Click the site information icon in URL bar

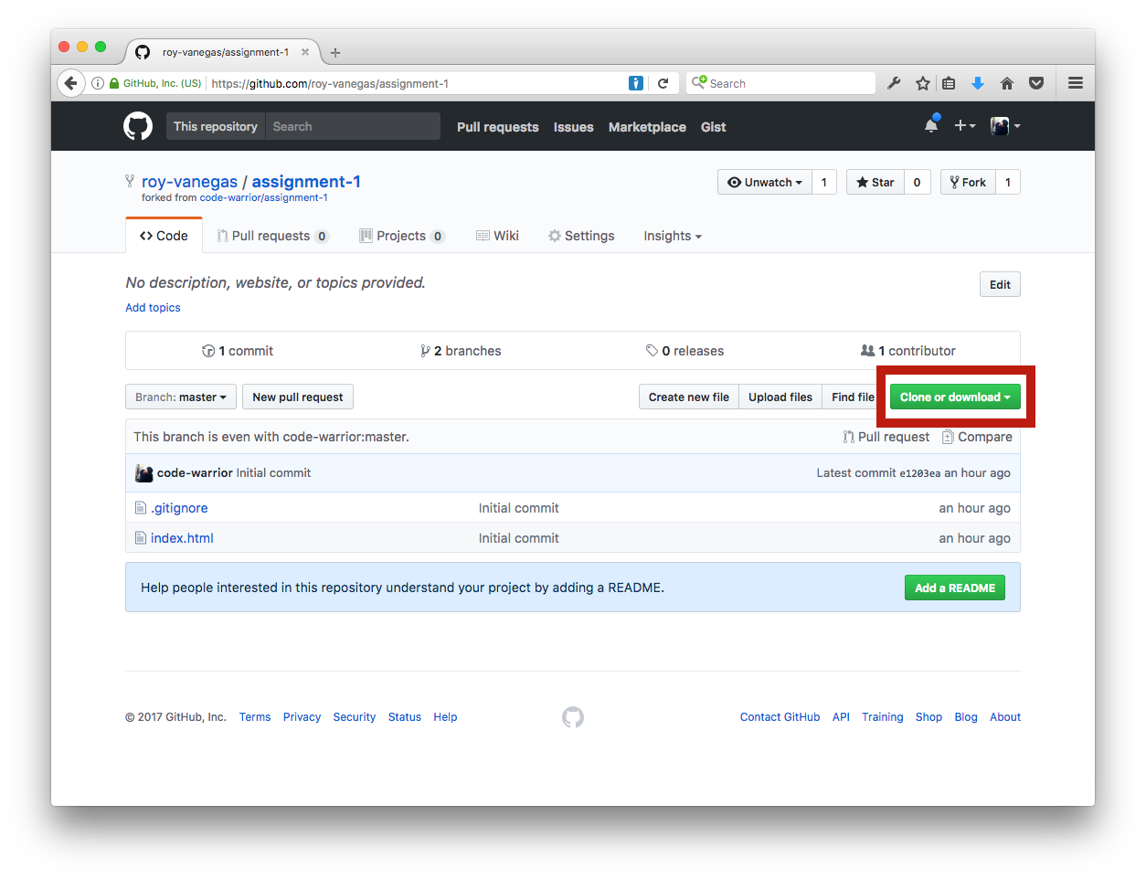pyautogui.click(x=98, y=83)
